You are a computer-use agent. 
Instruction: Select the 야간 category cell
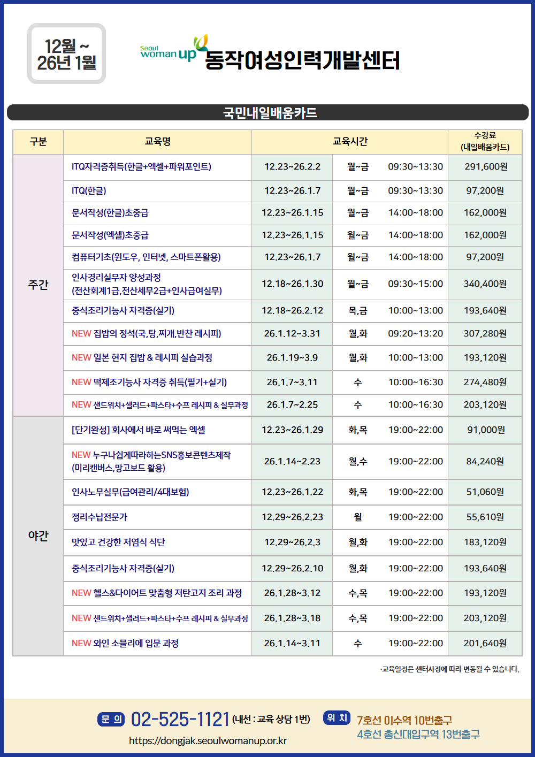(x=38, y=536)
